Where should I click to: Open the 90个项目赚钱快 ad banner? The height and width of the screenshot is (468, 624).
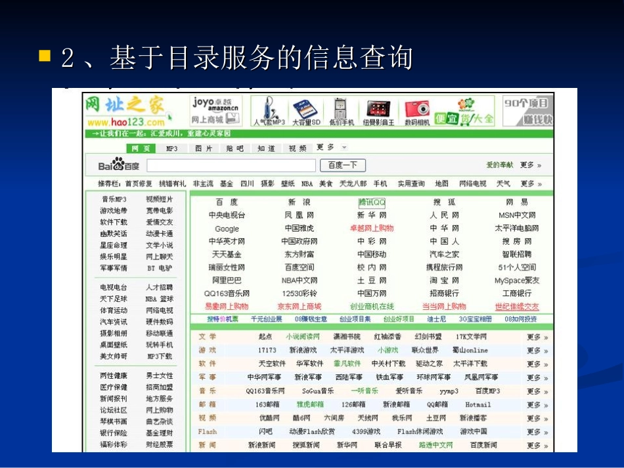click(527, 111)
